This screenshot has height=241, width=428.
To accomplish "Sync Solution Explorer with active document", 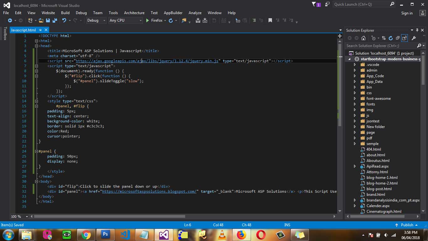I will [x=384, y=38].
